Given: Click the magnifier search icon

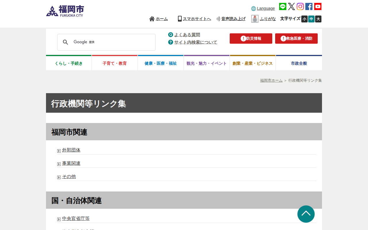Looking at the screenshot, I should tap(66, 42).
